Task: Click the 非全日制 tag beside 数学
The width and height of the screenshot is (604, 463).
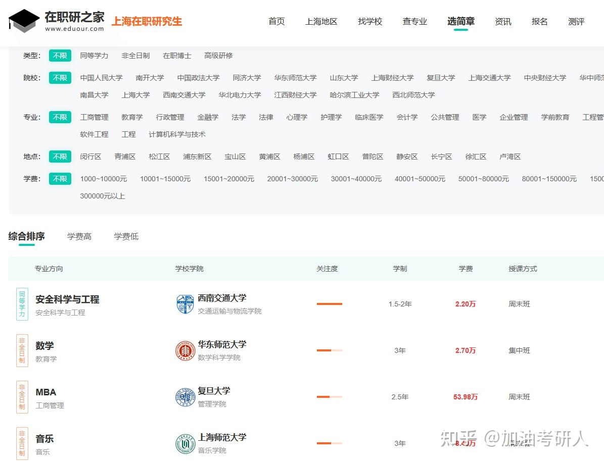Action: pos(22,350)
